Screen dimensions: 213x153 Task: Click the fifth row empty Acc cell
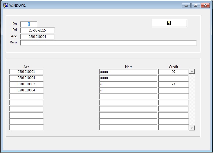click(x=26, y=97)
